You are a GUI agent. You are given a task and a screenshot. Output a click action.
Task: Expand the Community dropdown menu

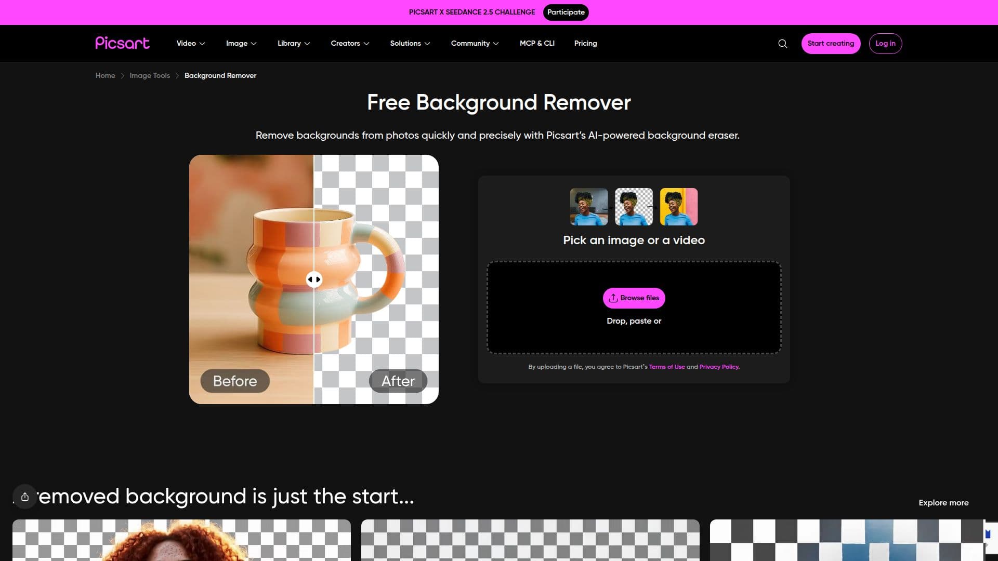(x=475, y=43)
